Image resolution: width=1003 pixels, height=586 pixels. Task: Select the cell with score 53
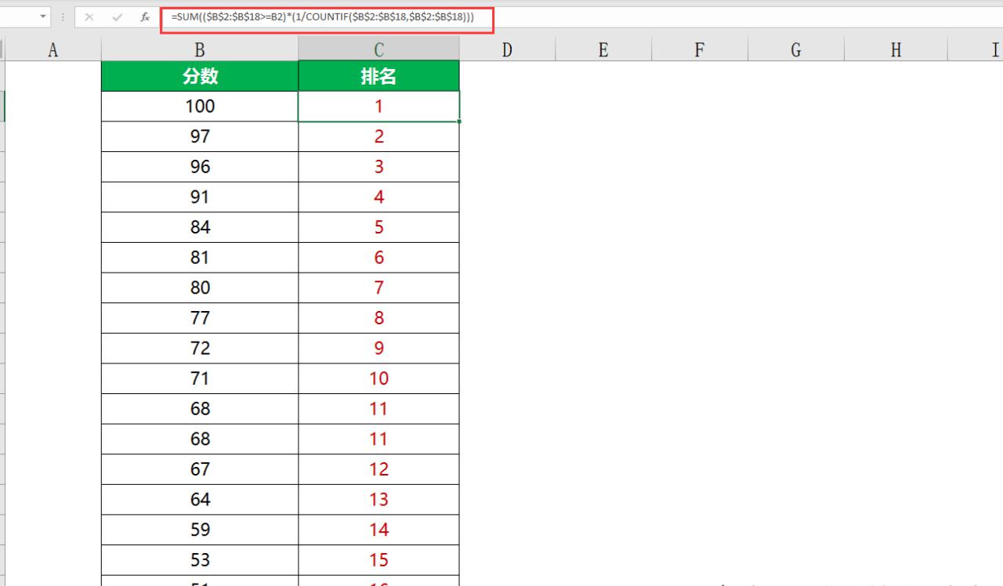click(200, 560)
